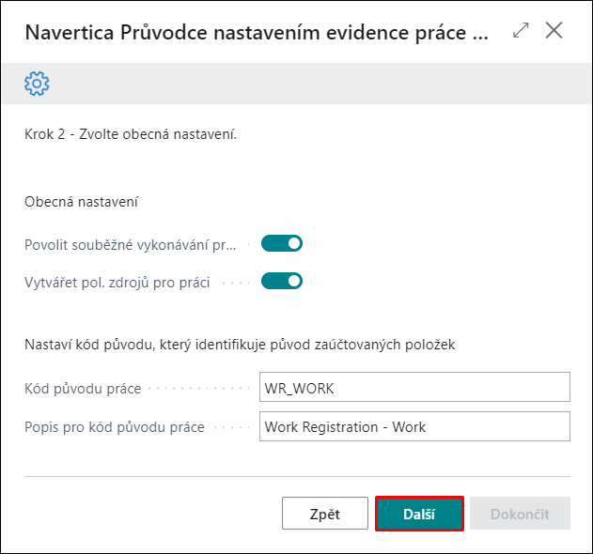Continue with the Další button

(419, 514)
